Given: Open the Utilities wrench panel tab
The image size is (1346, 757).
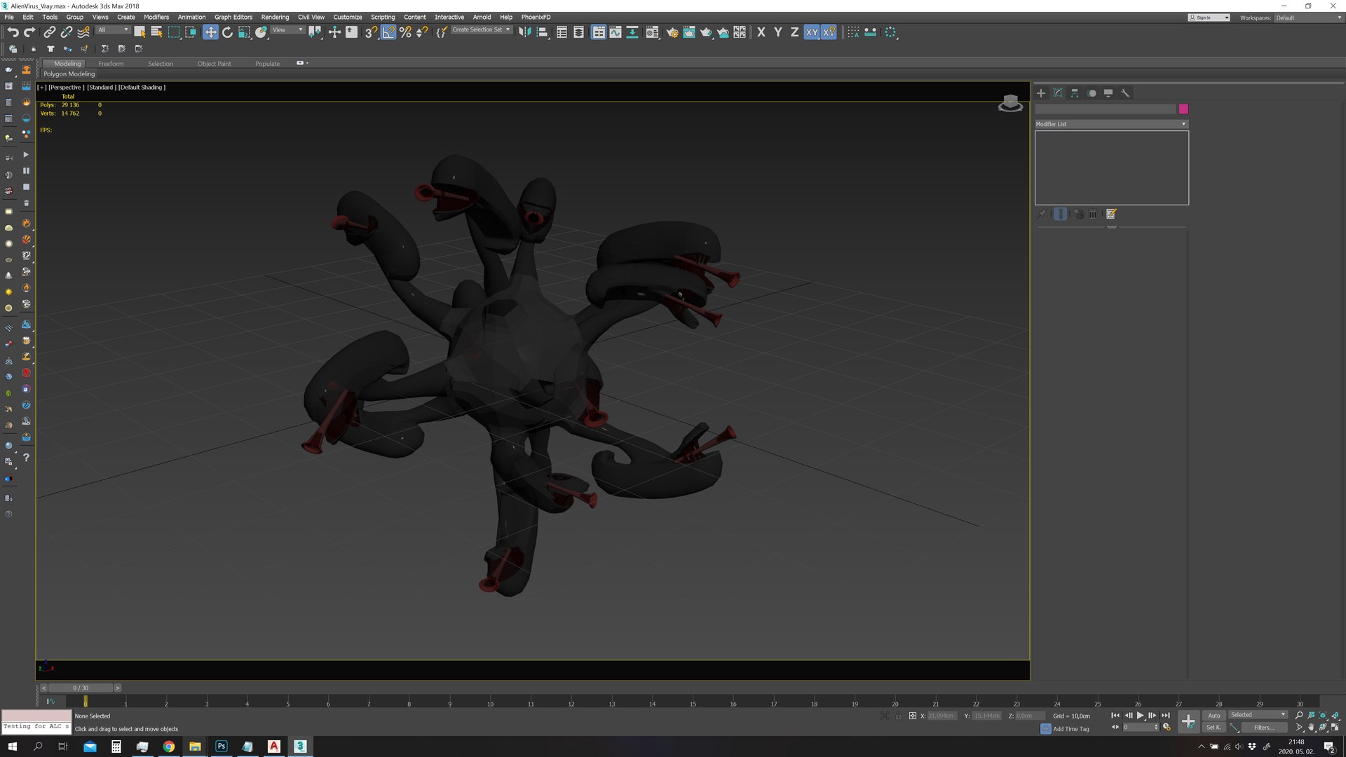Looking at the screenshot, I should pyautogui.click(x=1125, y=93).
